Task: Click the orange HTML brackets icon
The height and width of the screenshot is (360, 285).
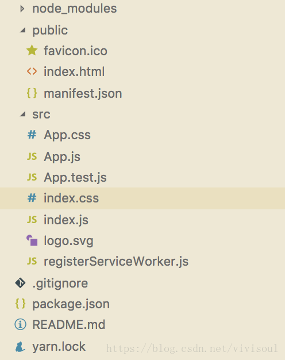Action: click(32, 71)
